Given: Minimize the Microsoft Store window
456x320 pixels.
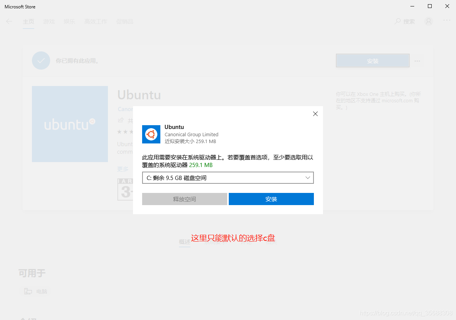Looking at the screenshot, I should coord(412,6).
